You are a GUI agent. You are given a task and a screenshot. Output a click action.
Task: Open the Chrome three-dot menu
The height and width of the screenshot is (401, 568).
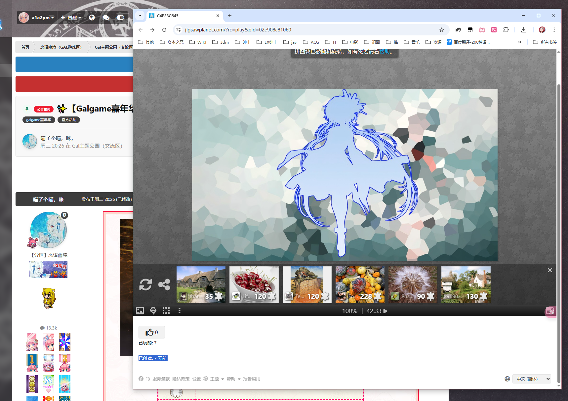pyautogui.click(x=554, y=30)
